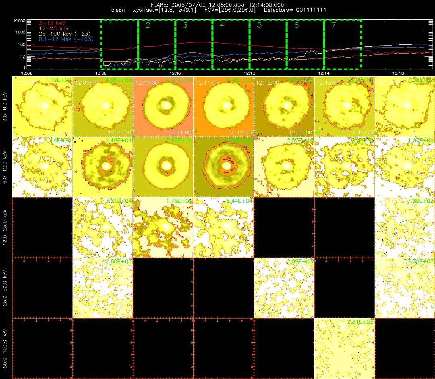
Task: Open the 3-6 keV image starting 12:14:00
Action: coord(405,106)
